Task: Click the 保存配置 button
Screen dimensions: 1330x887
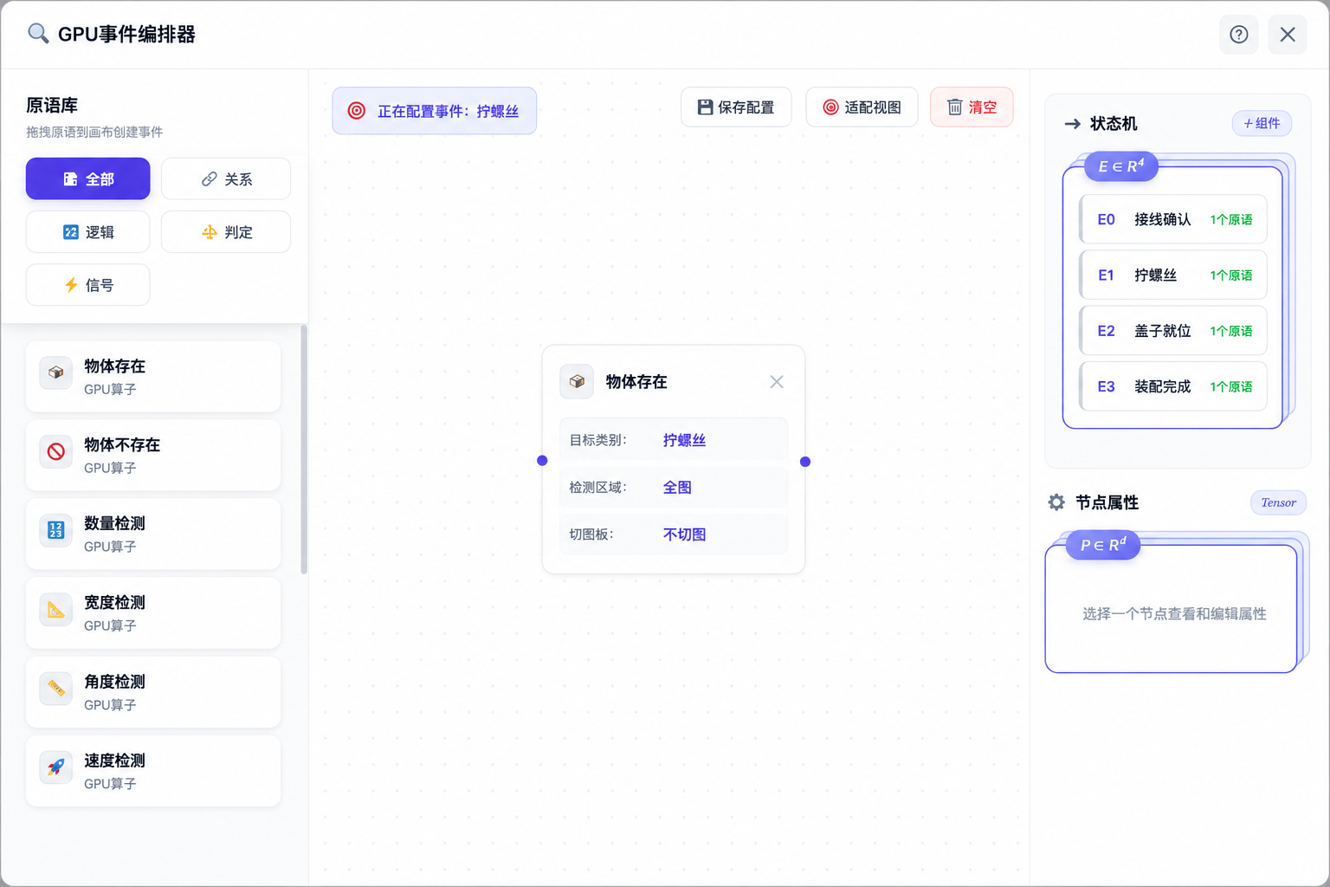Action: [736, 107]
